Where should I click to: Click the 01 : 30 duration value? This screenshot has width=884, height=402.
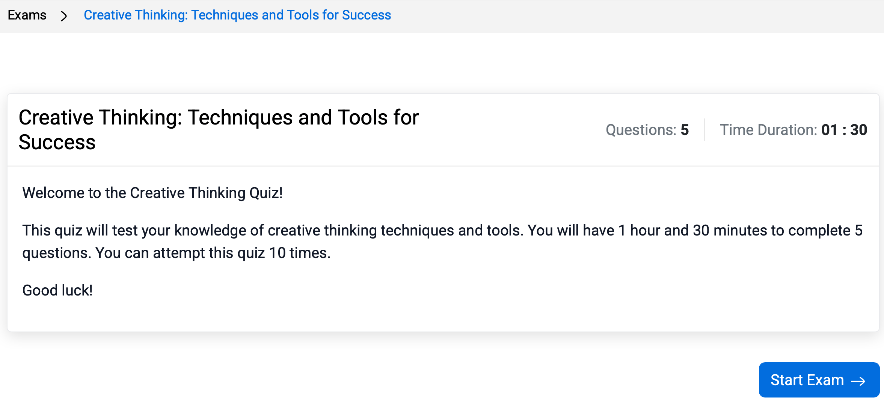pos(844,130)
